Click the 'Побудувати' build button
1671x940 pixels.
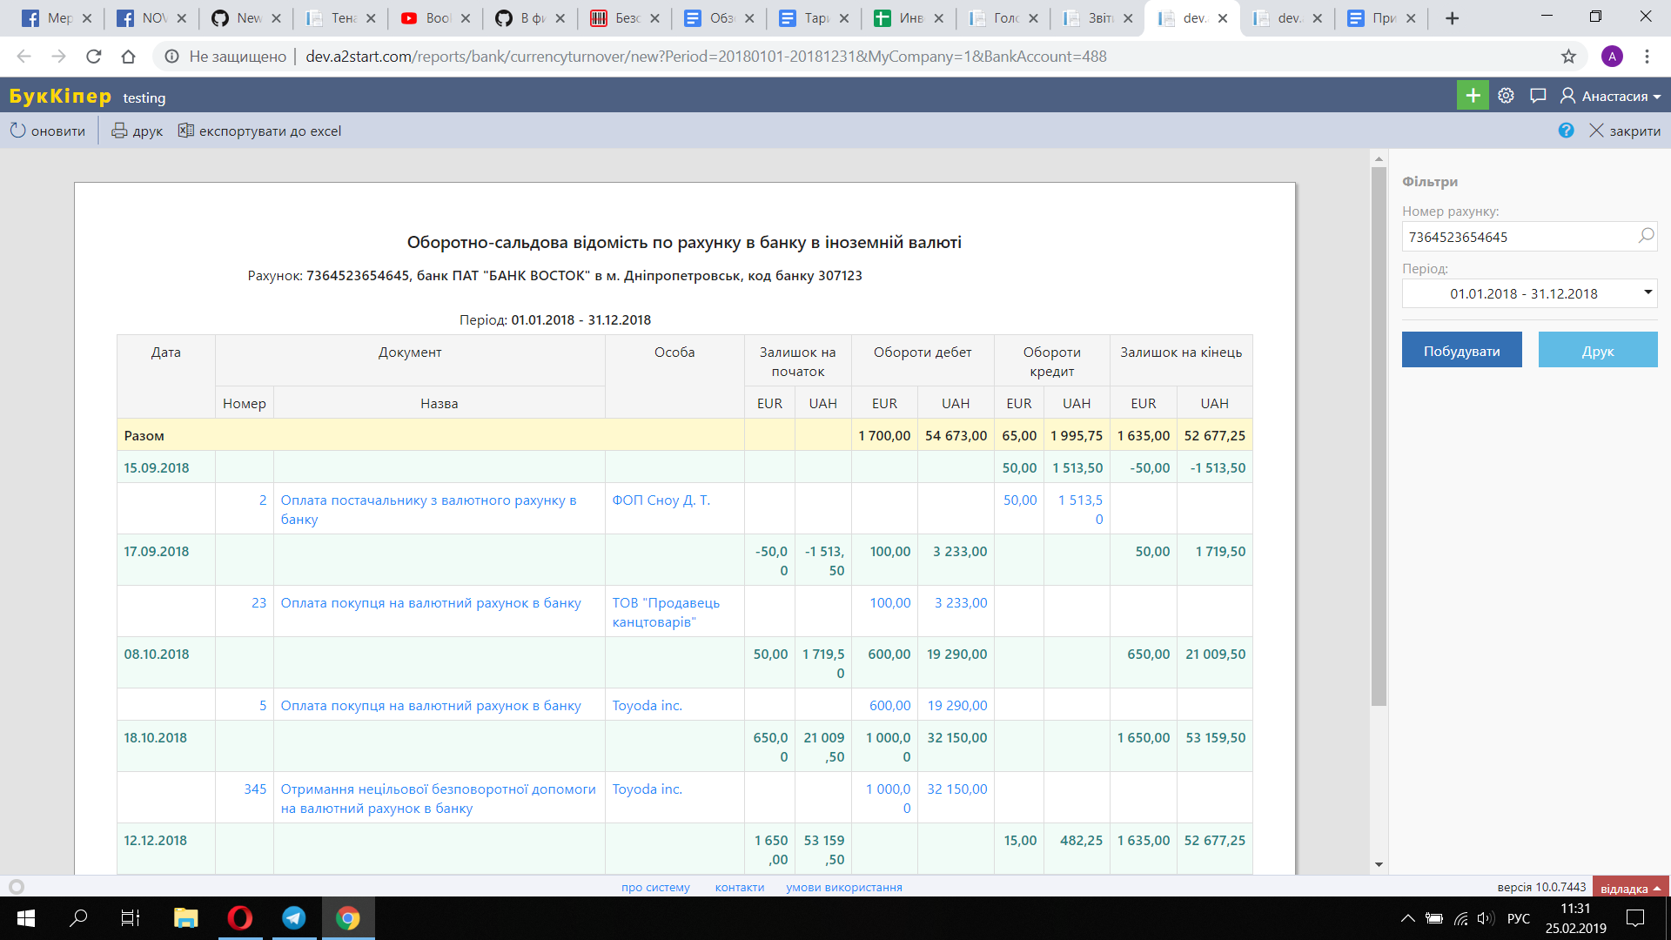coord(1461,350)
